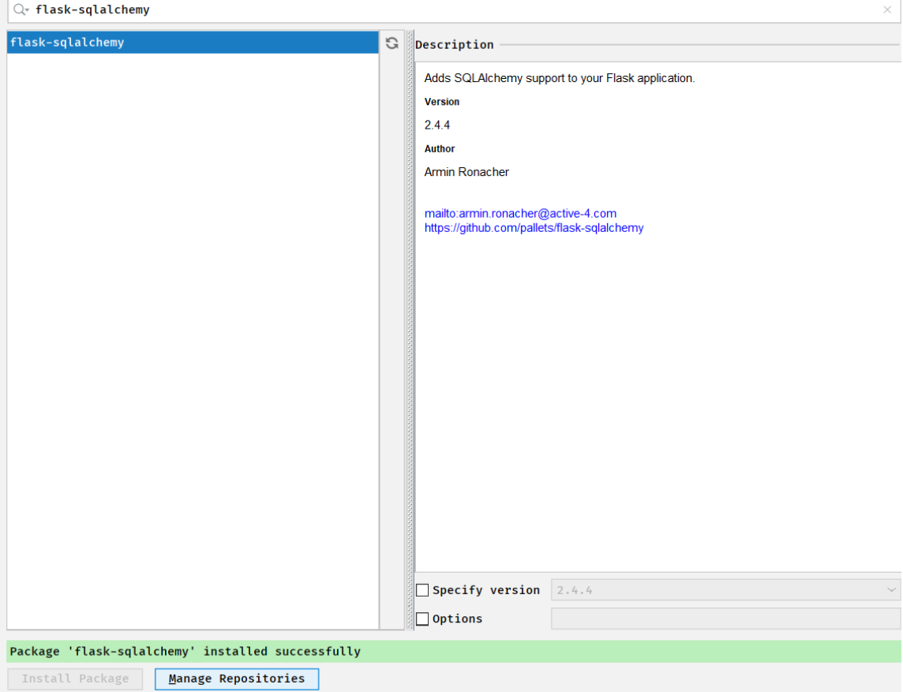Open the github.com/pallets/flask-sqlalchemy link
The height and width of the screenshot is (692, 903).
pos(534,228)
